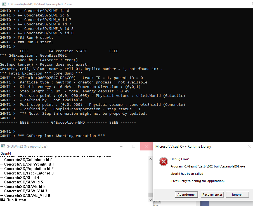Image resolution: width=253 pixels, height=206 pixels.
Task: Click the 'G4Exception-START' banner line in console
Action: (68, 51)
